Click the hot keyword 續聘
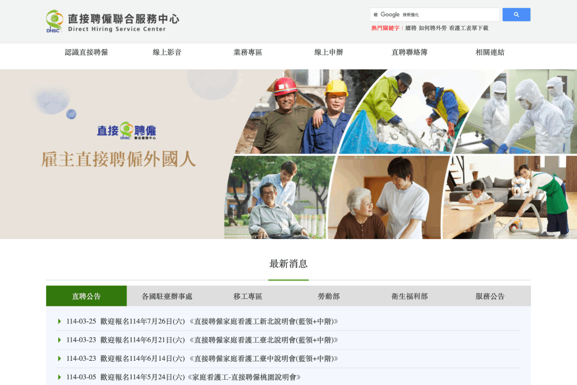Image resolution: width=577 pixels, height=385 pixels. pyautogui.click(x=411, y=28)
